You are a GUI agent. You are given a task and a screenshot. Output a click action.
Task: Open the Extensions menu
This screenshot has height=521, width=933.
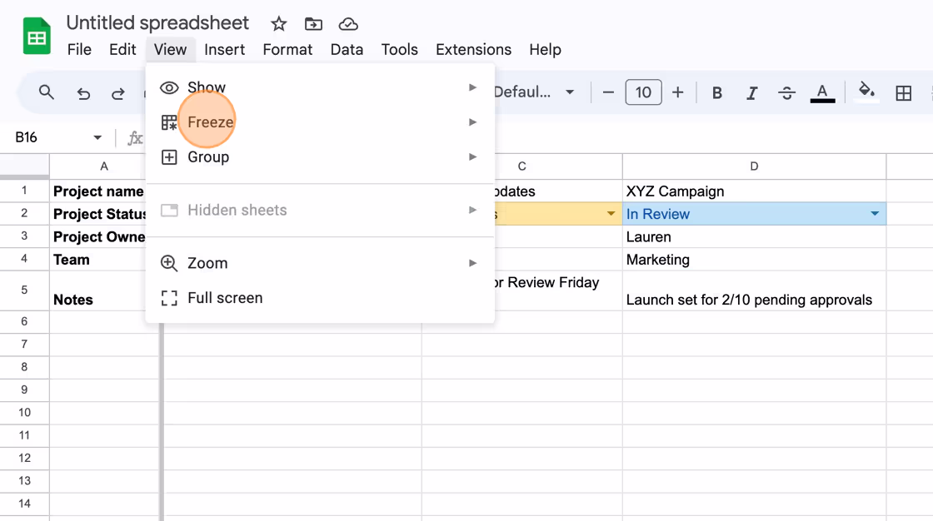pos(474,49)
